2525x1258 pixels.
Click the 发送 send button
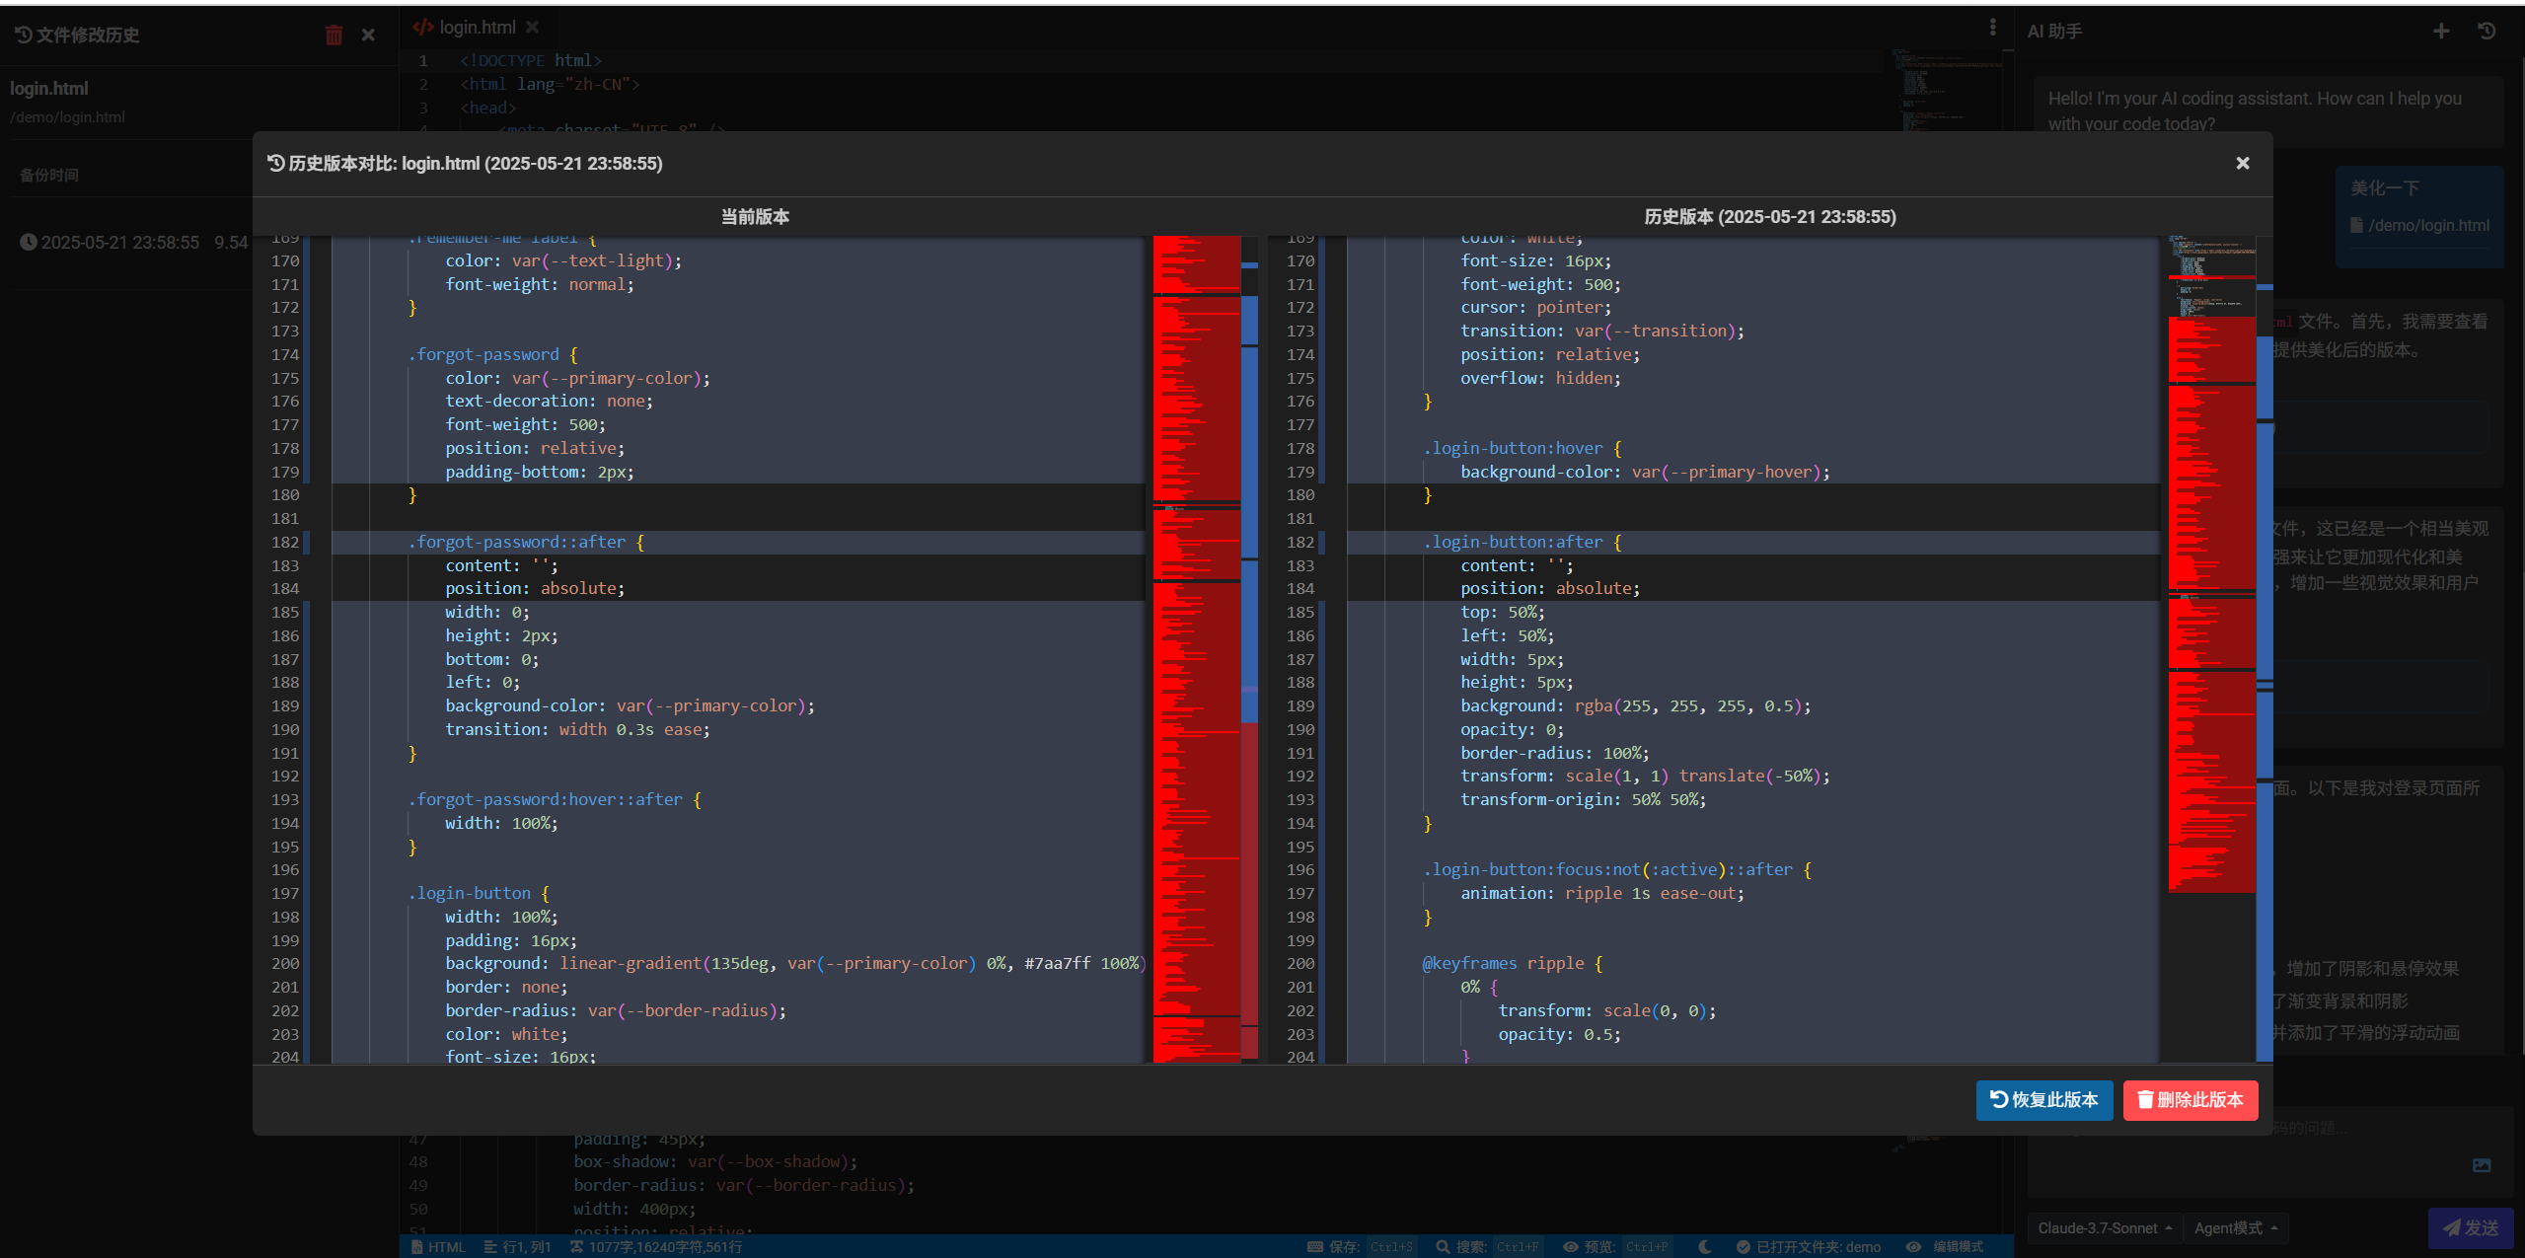tap(2470, 1228)
